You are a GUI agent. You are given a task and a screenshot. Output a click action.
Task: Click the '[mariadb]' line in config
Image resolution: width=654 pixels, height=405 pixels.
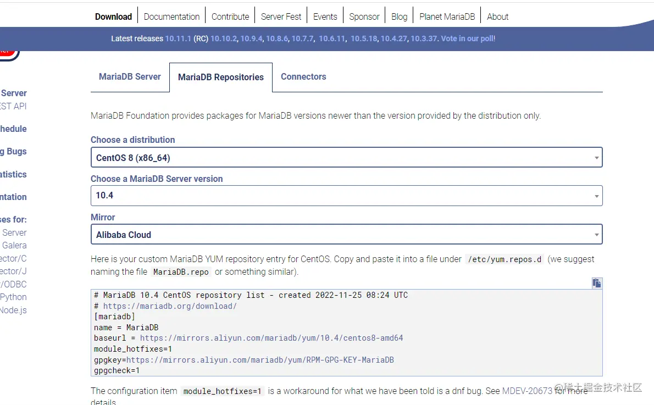tap(114, 317)
